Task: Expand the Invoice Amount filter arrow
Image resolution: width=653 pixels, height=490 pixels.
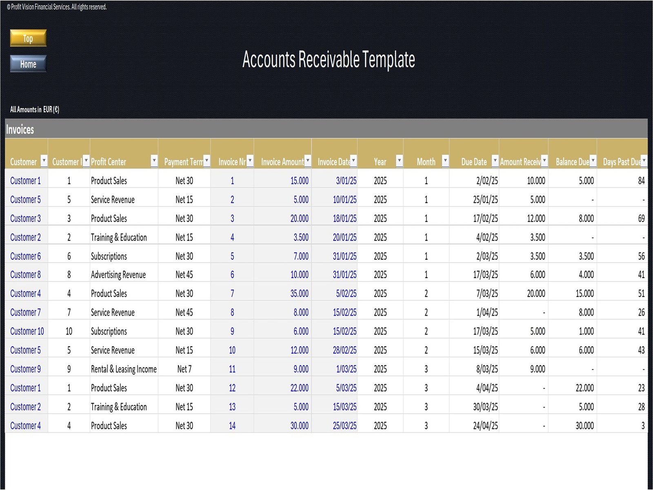Action: coord(308,161)
